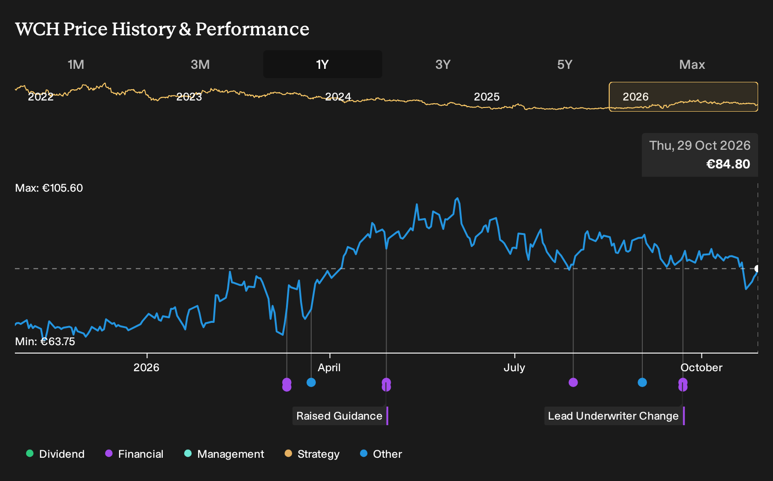Click the WCH Price History & Performance heading
The width and height of the screenshot is (773, 481).
pyautogui.click(x=162, y=29)
